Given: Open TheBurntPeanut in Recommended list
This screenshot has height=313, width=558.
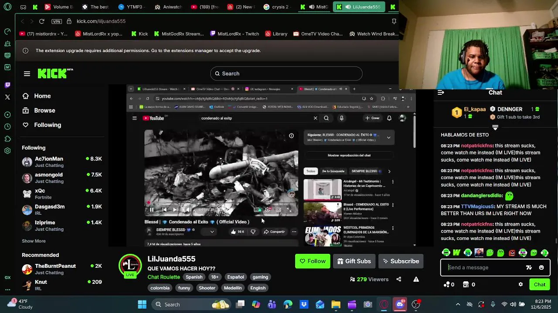Looking at the screenshot, I should tap(62, 269).
